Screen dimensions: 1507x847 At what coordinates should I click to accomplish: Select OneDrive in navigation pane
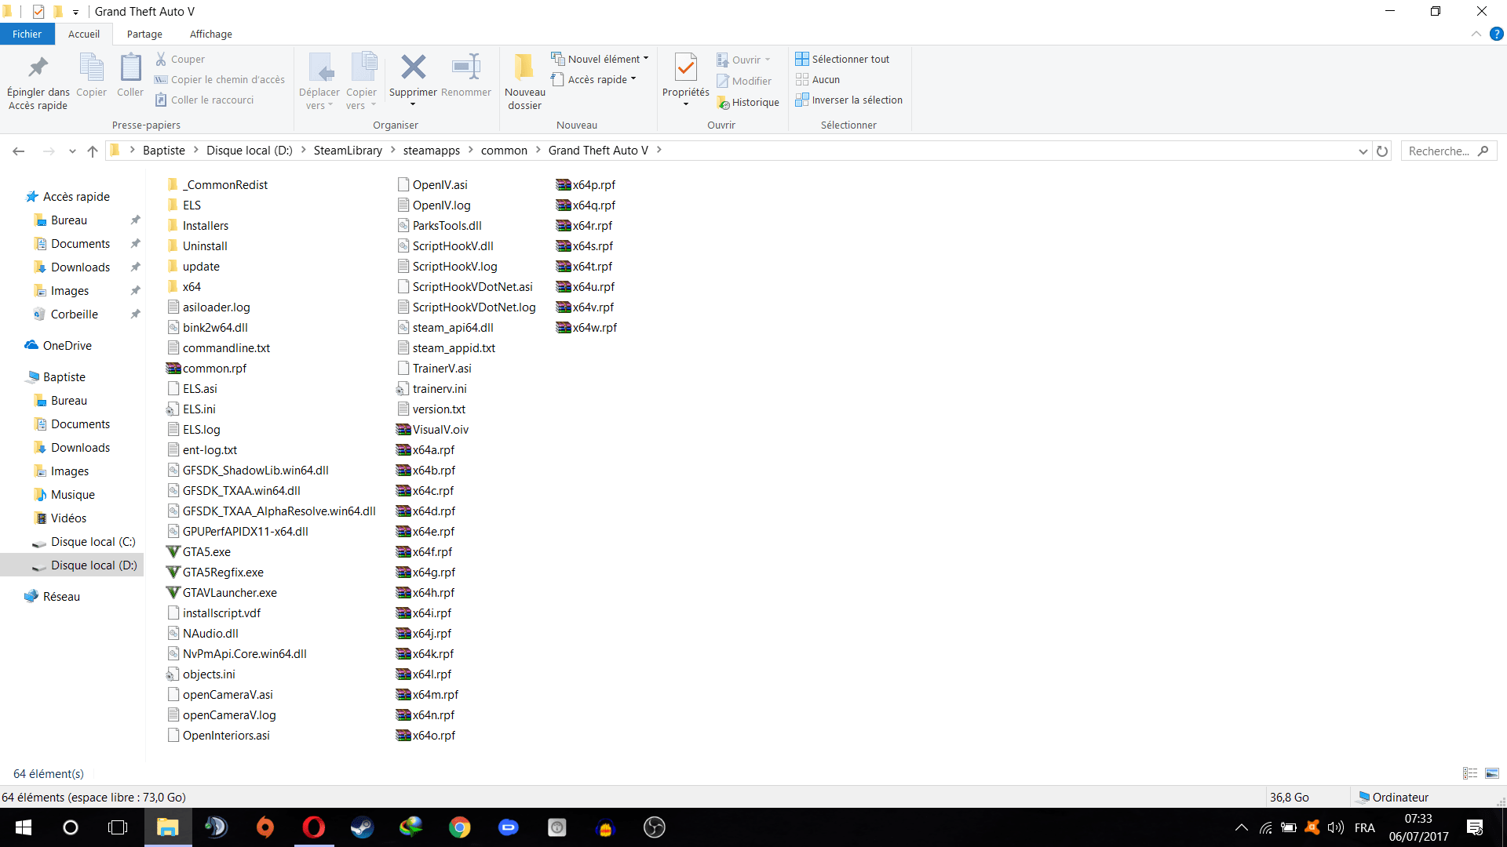pyautogui.click(x=68, y=346)
